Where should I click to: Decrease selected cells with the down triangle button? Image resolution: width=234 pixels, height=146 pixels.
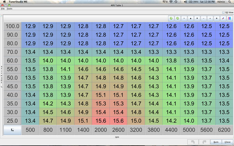(x=197, y=18)
